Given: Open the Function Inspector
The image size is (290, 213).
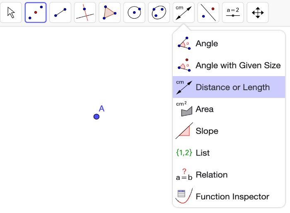Looking at the screenshot, I should click(x=229, y=196).
